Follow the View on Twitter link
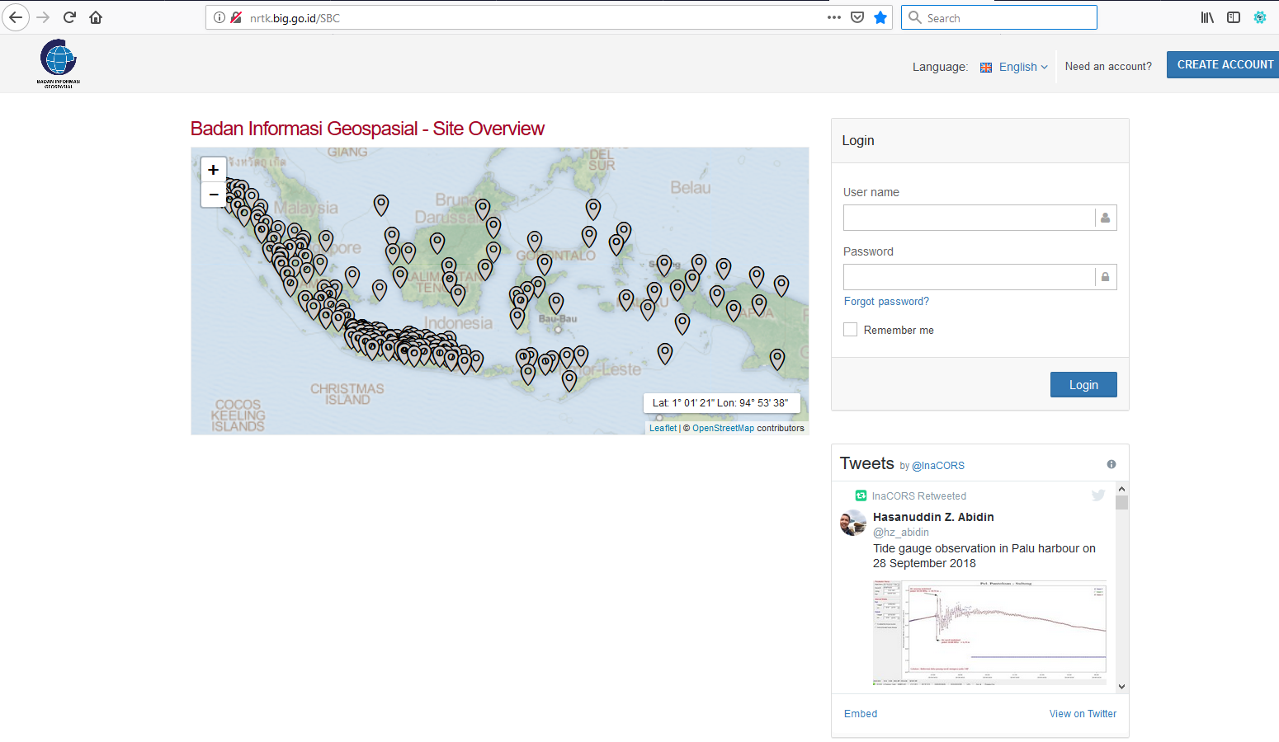The height and width of the screenshot is (742, 1279). coord(1083,714)
